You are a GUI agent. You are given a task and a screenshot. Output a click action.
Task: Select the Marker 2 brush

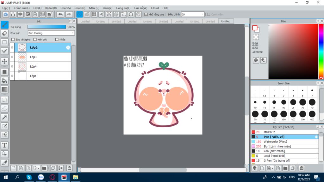point(285,132)
